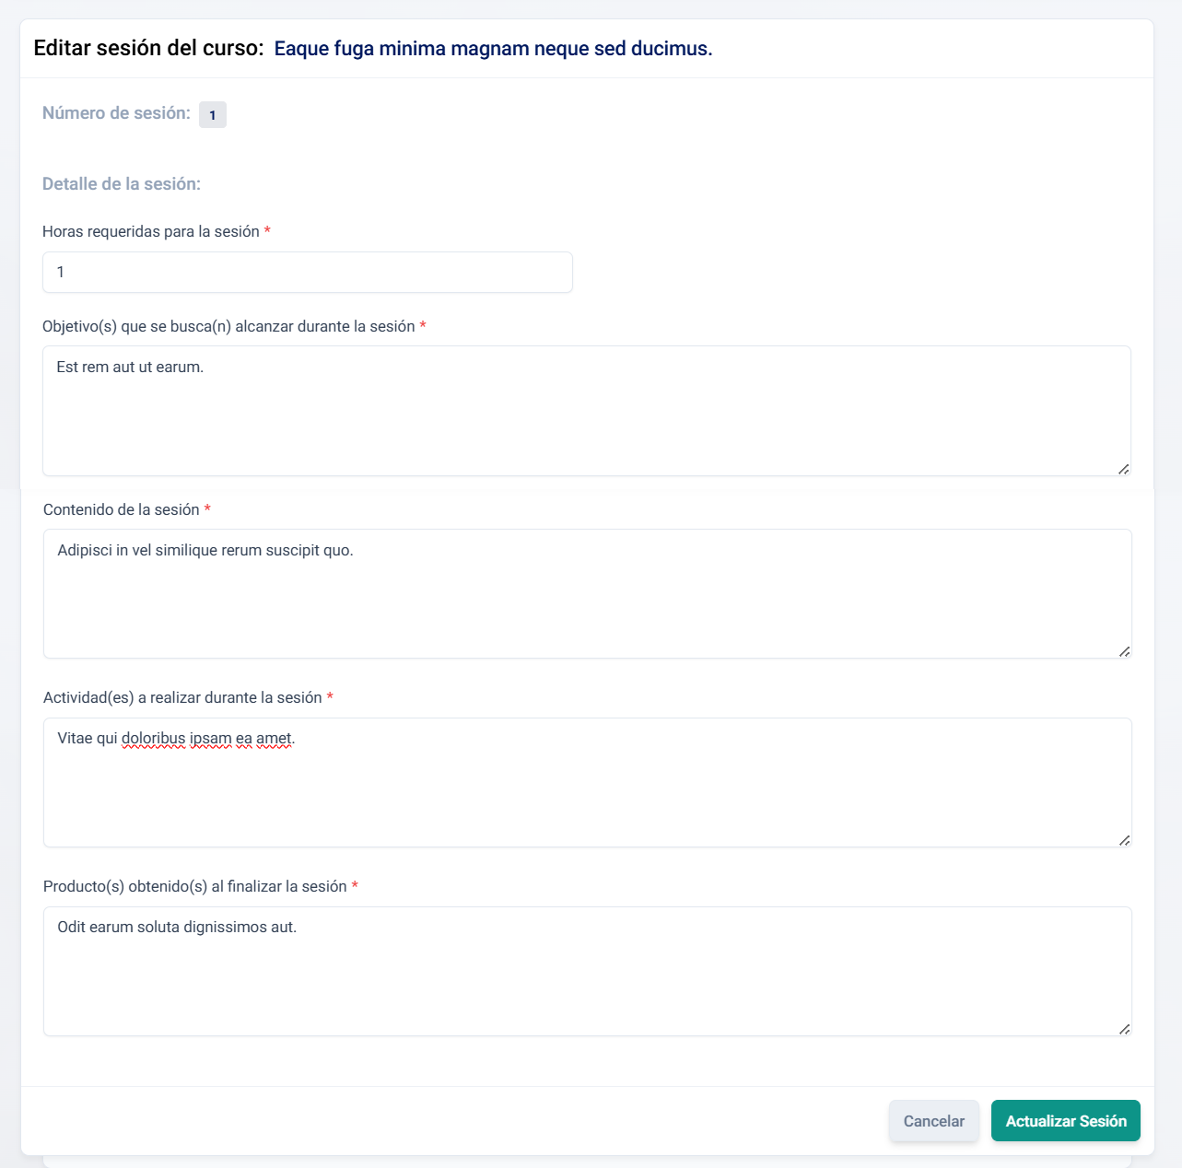Click resize handle of the Actividad(es) text area

pyautogui.click(x=1124, y=840)
